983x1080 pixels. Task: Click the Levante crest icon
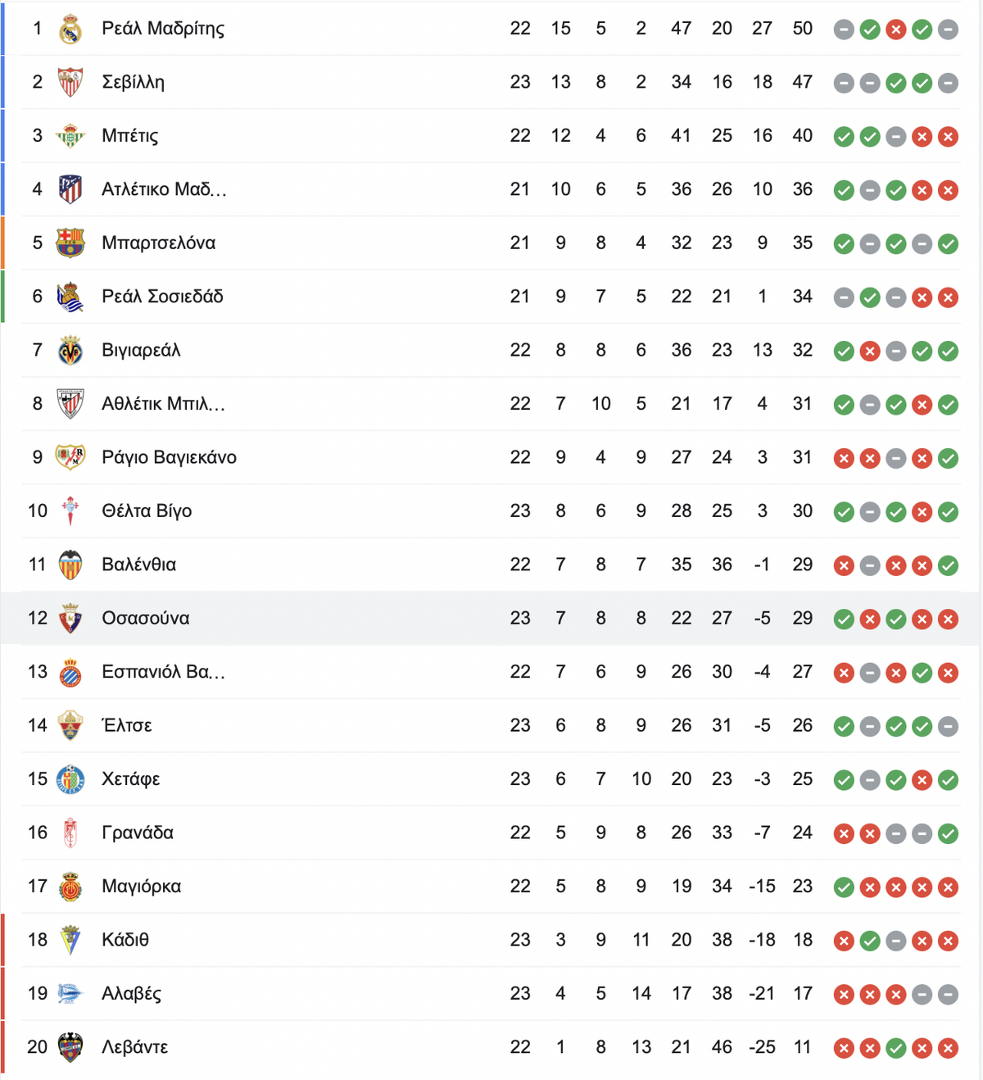(x=70, y=1047)
